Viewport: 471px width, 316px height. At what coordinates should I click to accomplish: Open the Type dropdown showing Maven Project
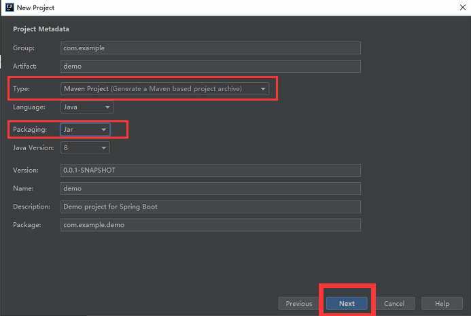164,89
